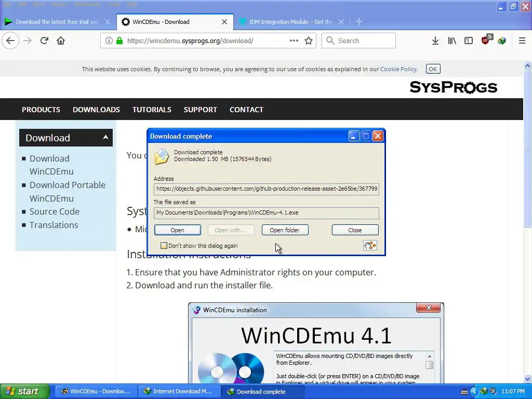Click the drag-and-drop hand icon in dialog
The image size is (532, 399).
[370, 245]
